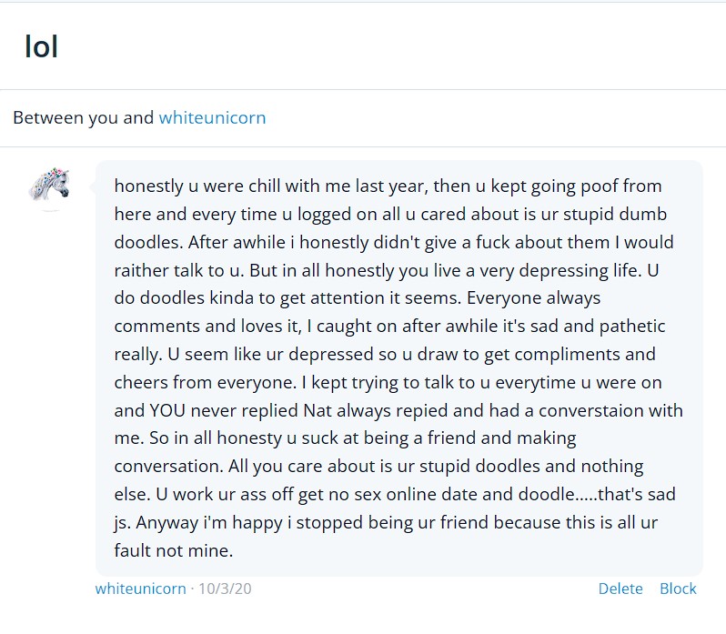726x634 pixels.
Task: Delete this message from whiteunicorn
Action: (x=620, y=589)
